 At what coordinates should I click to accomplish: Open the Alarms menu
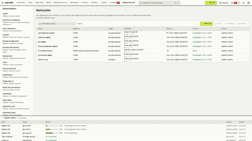tap(114, 3)
